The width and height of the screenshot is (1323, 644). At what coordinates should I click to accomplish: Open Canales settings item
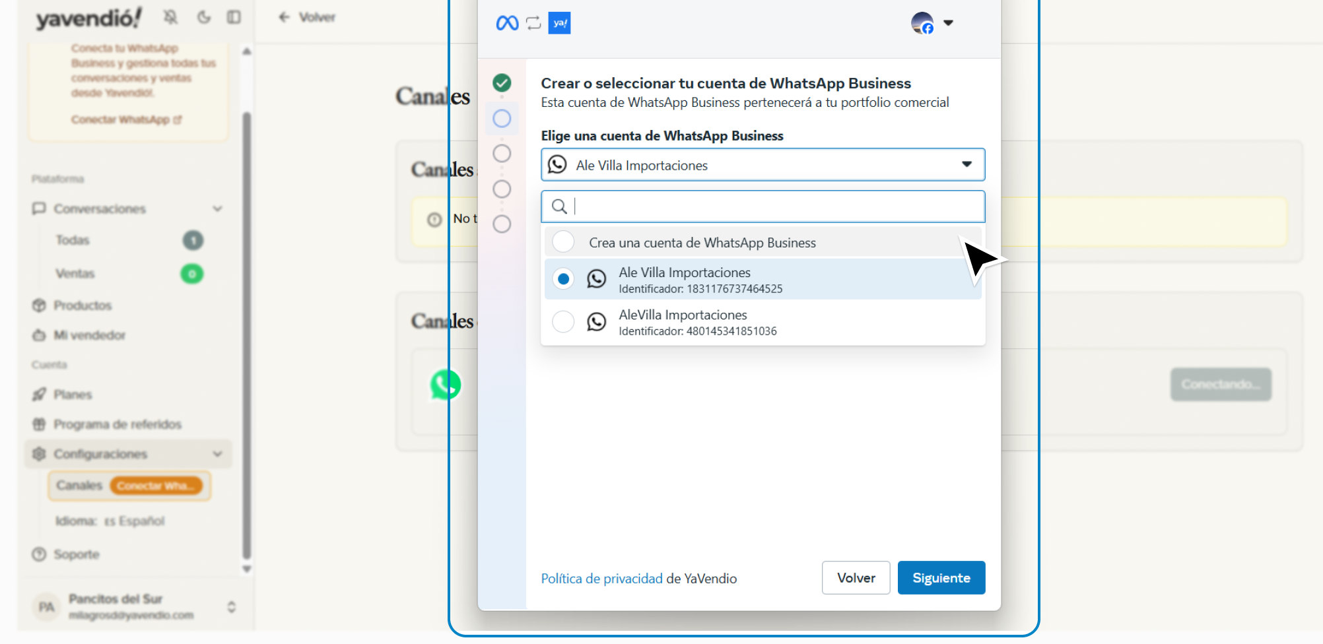click(x=79, y=486)
